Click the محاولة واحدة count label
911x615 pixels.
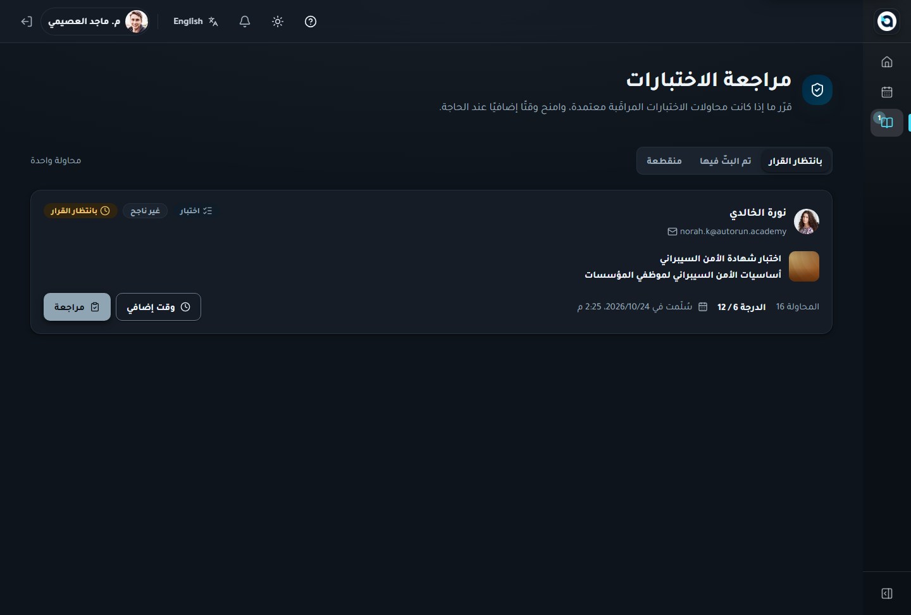coord(56,161)
